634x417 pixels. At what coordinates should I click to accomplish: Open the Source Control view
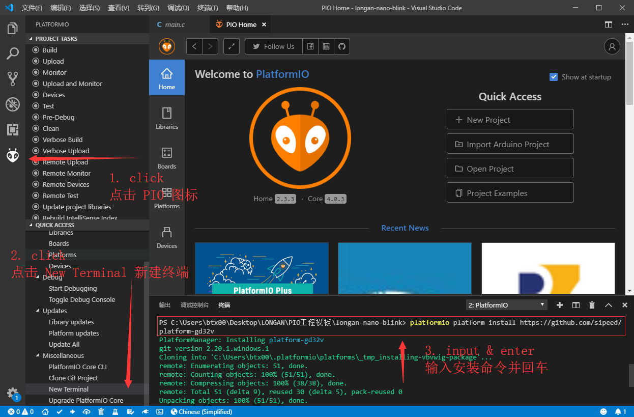click(13, 78)
